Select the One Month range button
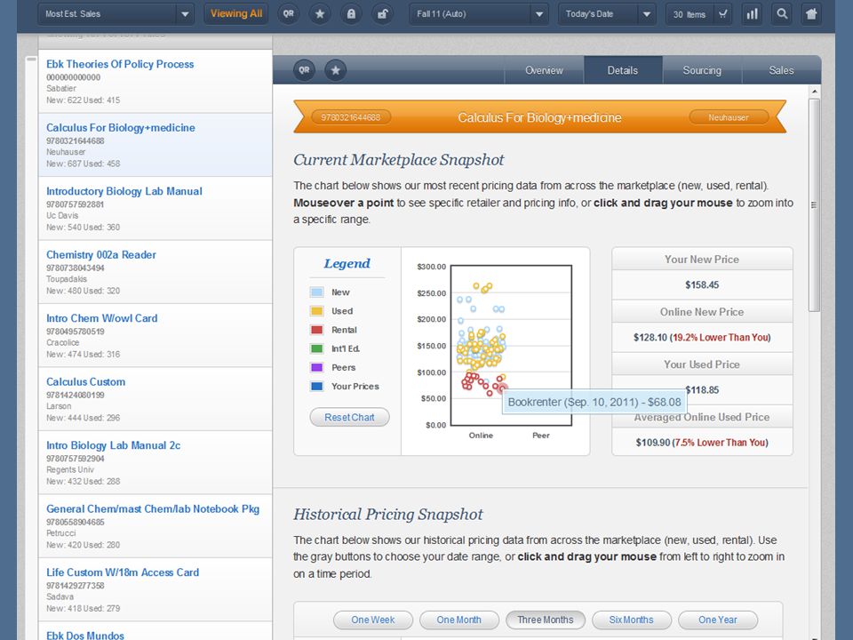 [459, 620]
